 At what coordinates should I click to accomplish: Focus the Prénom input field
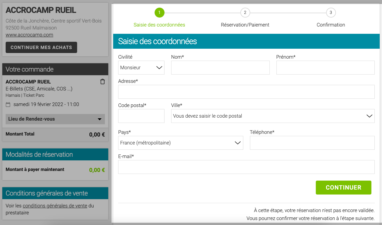coord(325,68)
